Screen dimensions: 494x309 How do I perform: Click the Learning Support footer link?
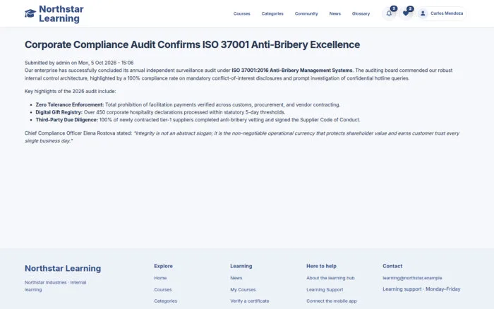tap(325, 289)
